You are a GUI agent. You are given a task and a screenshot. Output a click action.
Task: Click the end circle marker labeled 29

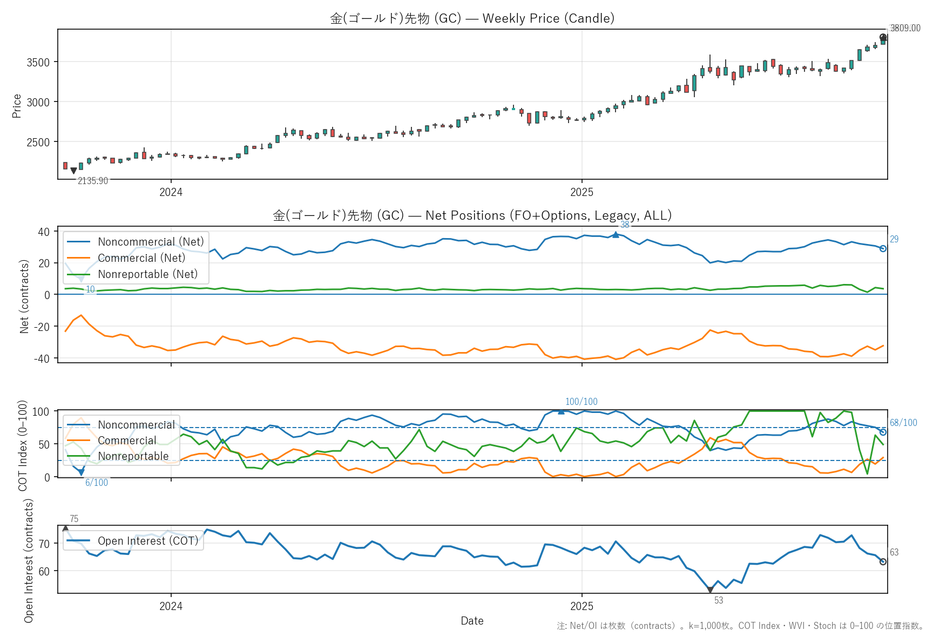[x=883, y=248]
